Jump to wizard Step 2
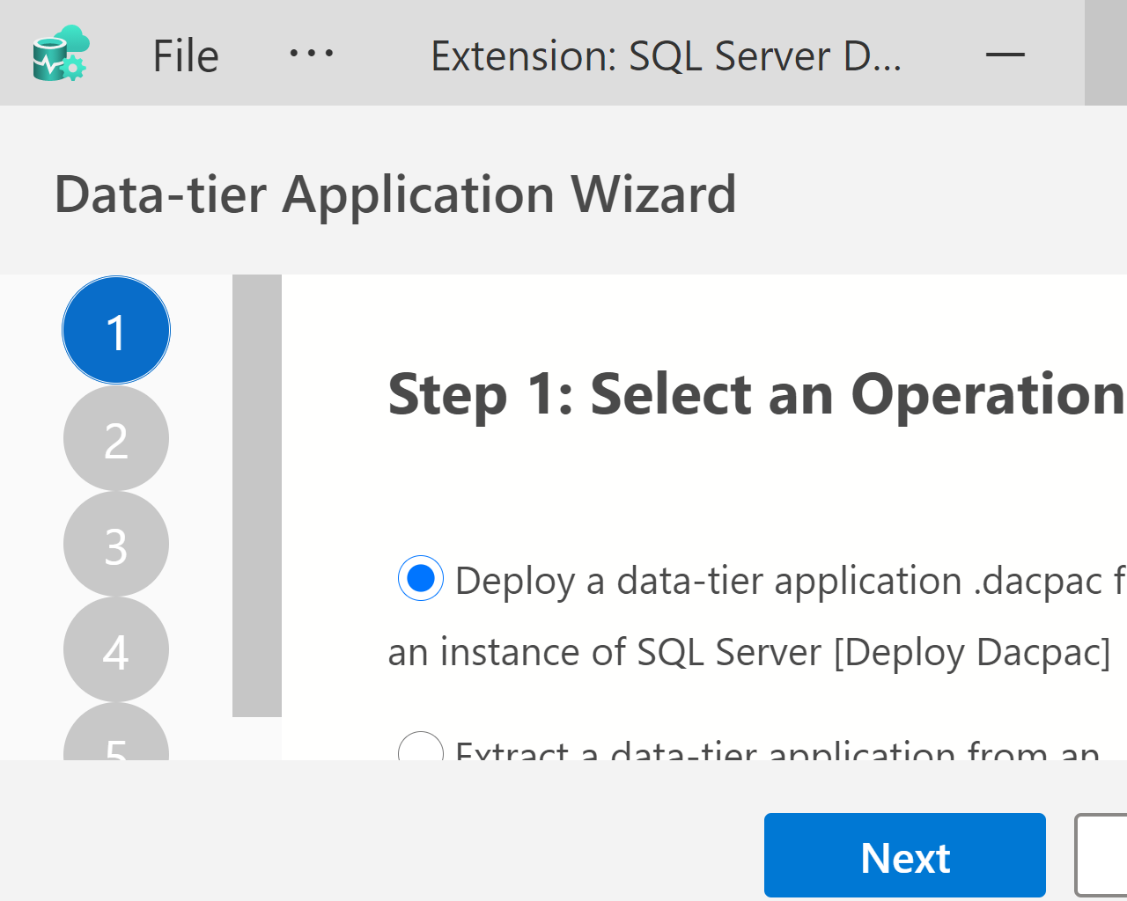This screenshot has width=1127, height=901. [115, 437]
